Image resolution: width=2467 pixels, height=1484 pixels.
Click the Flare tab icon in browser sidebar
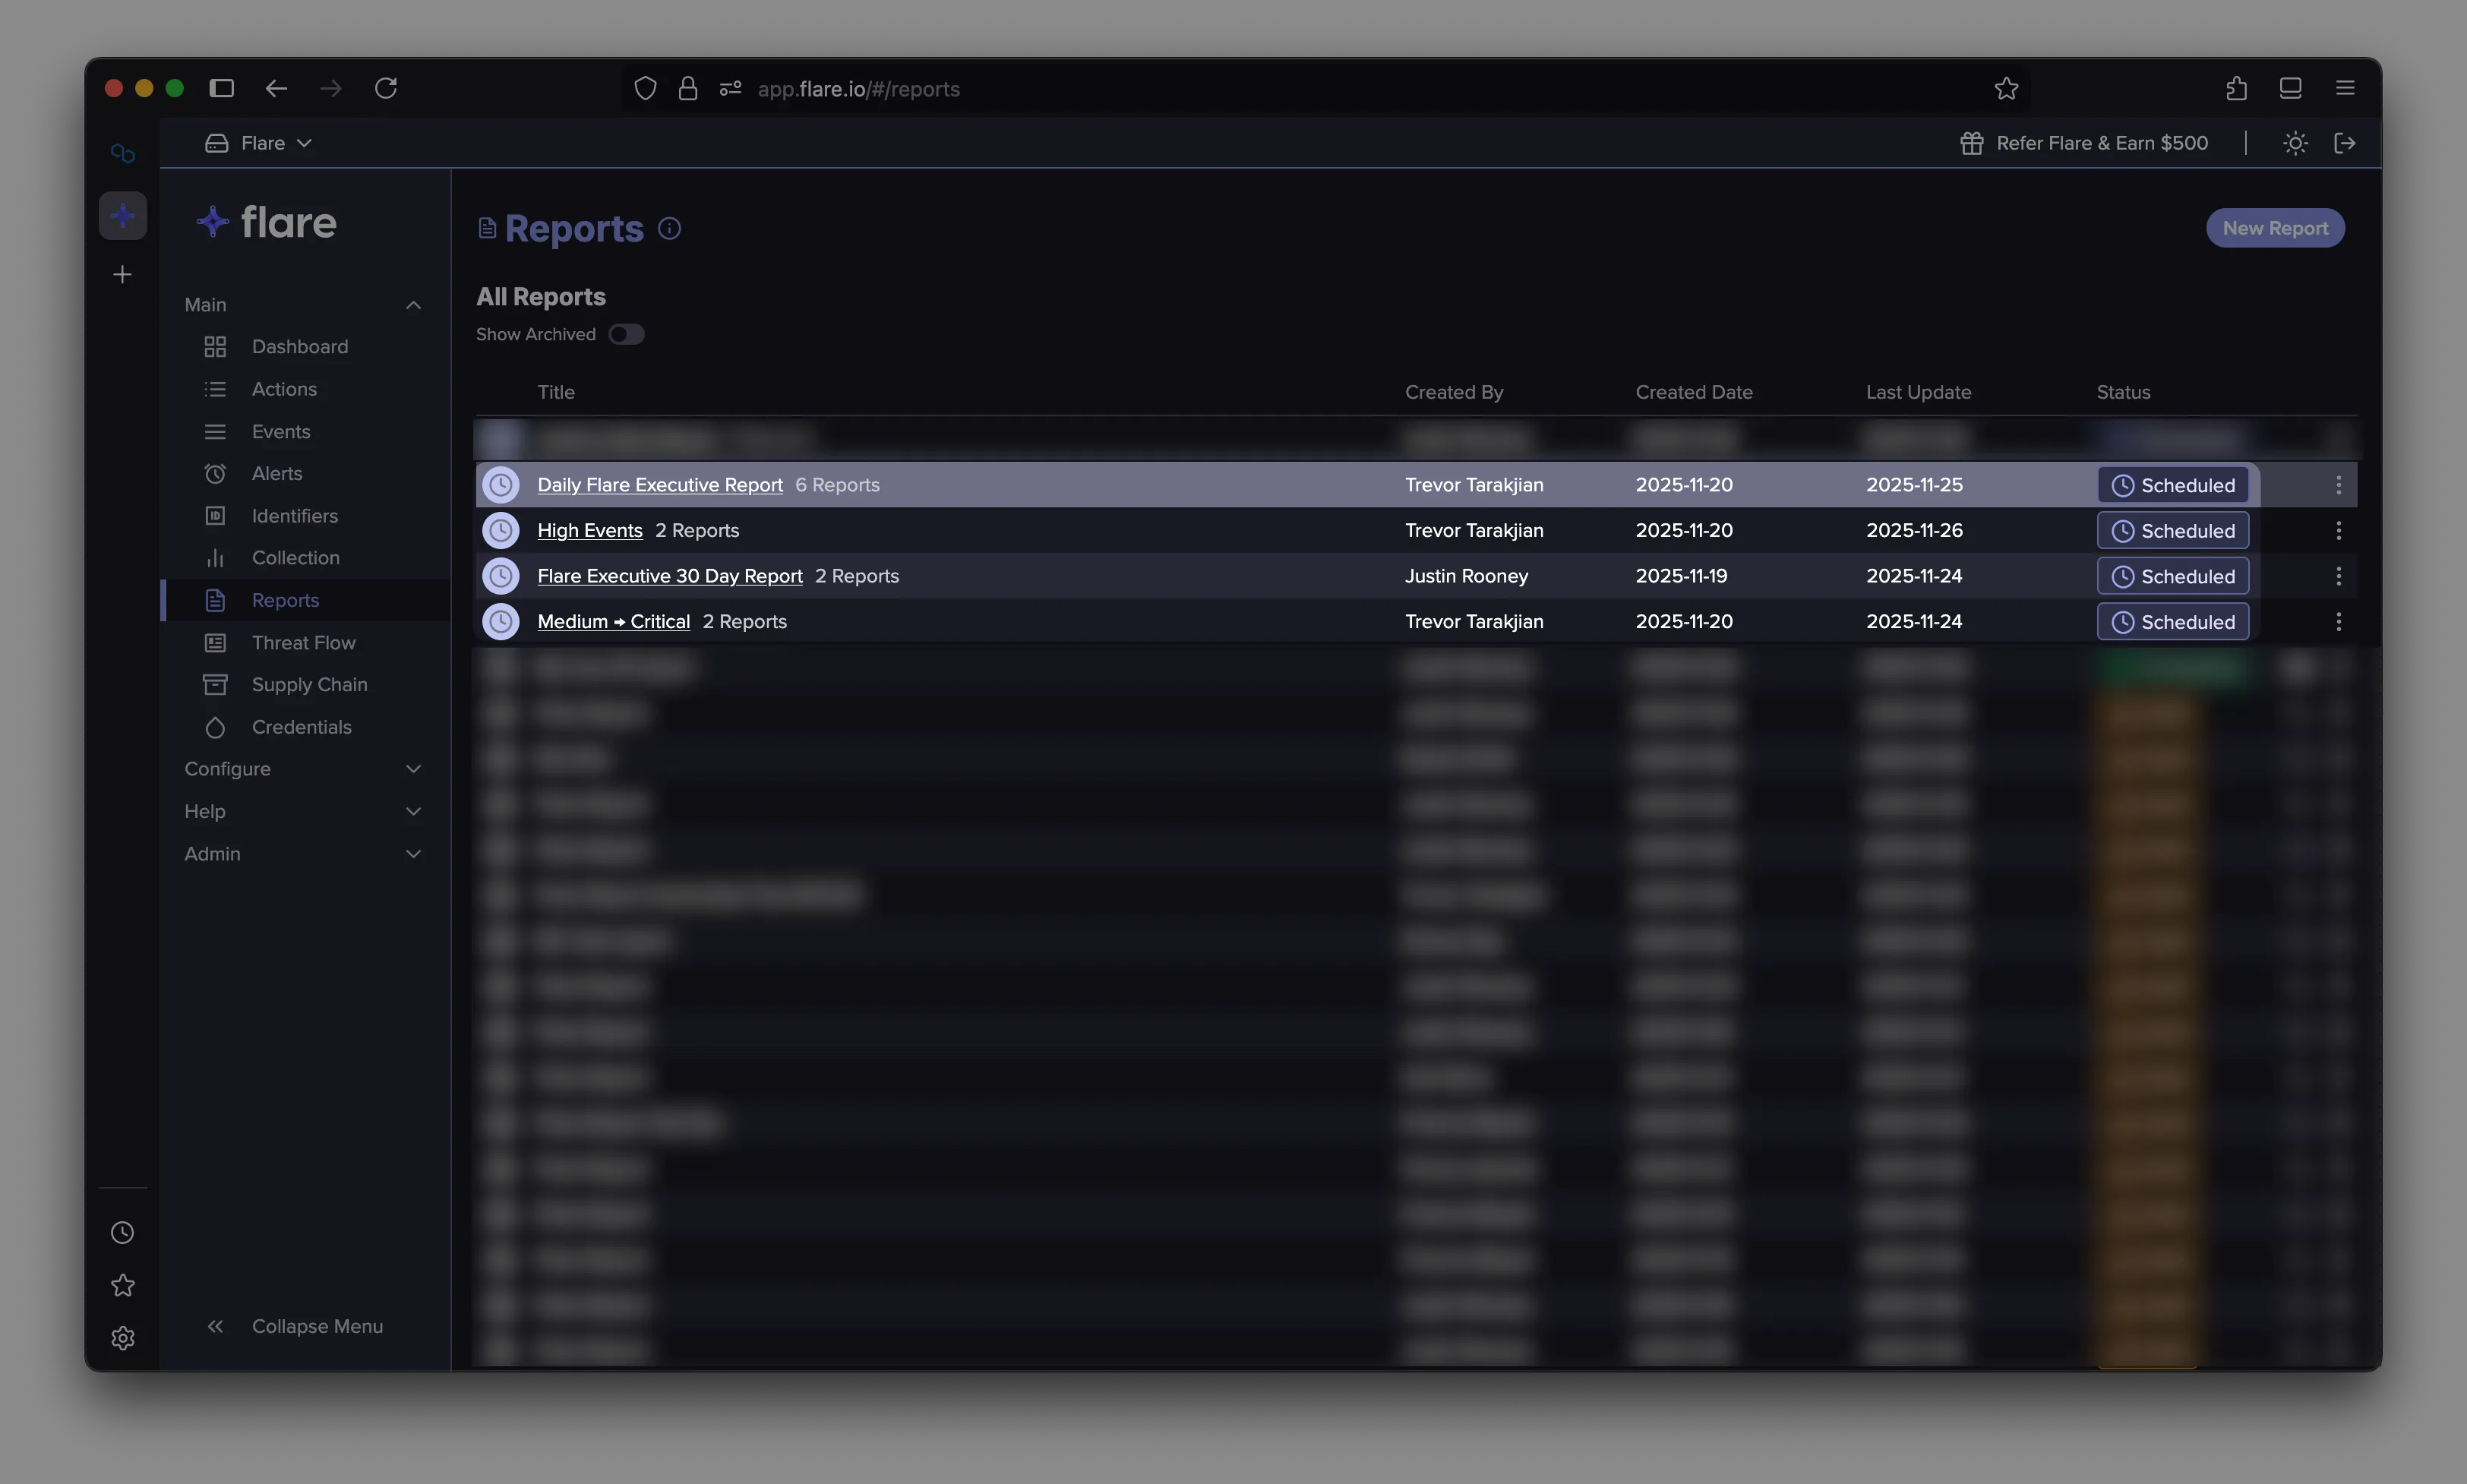pos(123,216)
